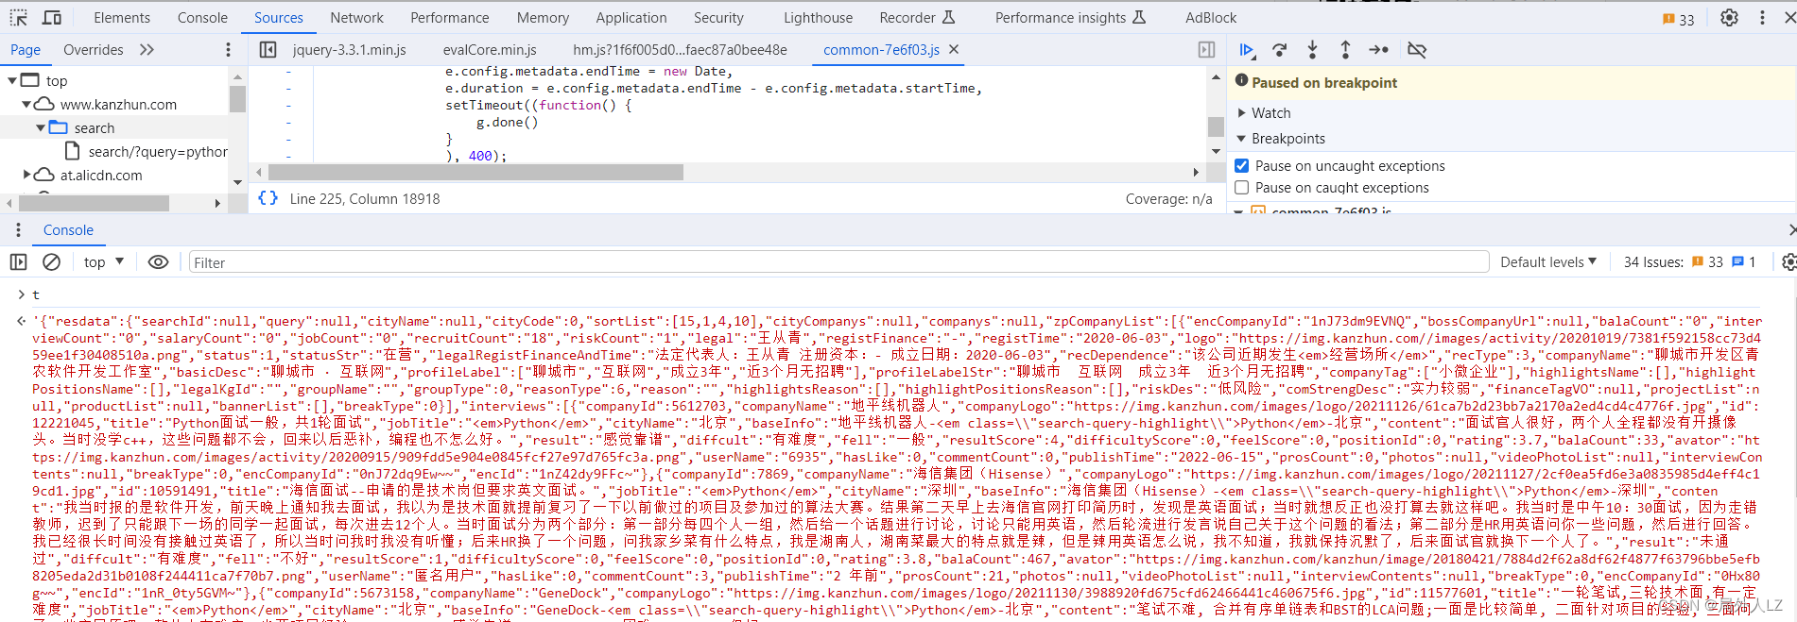The height and width of the screenshot is (622, 1797).
Task: Switch to hm.js file tab
Action: (680, 50)
